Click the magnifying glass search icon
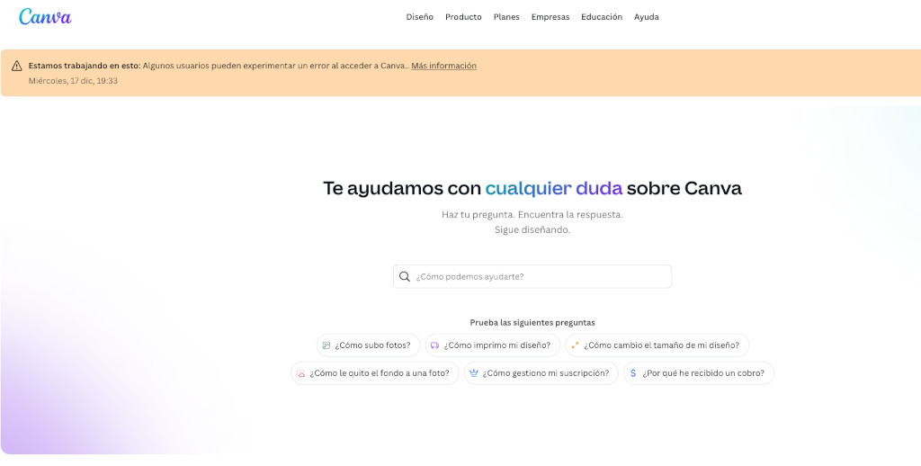The image size is (921, 466). pyautogui.click(x=405, y=277)
